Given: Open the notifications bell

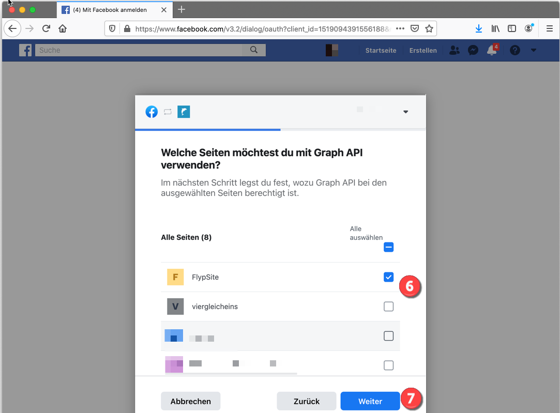Looking at the screenshot, I should coord(492,50).
